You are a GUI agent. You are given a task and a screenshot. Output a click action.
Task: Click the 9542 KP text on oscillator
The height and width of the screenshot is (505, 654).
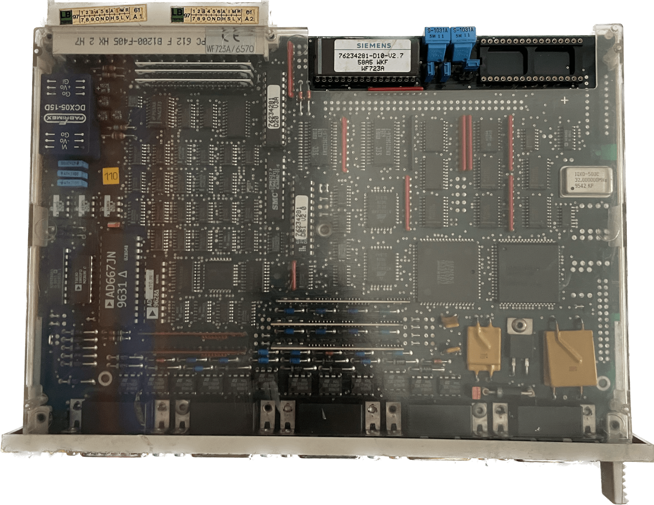tap(584, 186)
